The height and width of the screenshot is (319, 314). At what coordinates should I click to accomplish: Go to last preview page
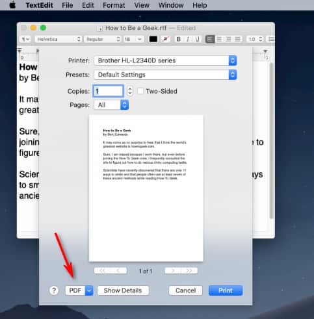(189, 271)
